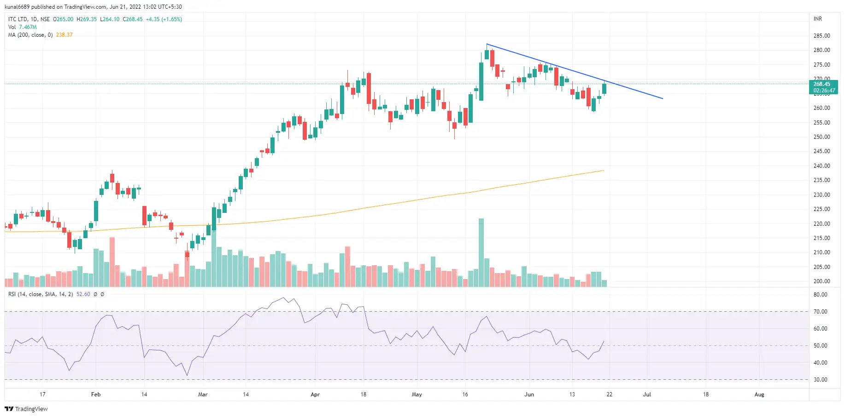Screen dimensions: 845x417
Task: Click the Jun label on the time axis
Action: (x=529, y=394)
